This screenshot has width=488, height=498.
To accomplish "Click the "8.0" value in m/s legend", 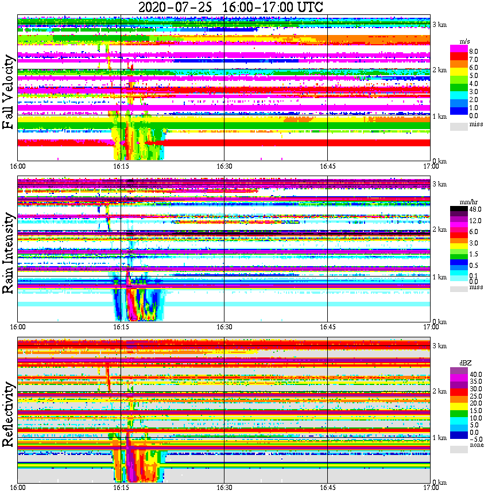I will [x=474, y=52].
